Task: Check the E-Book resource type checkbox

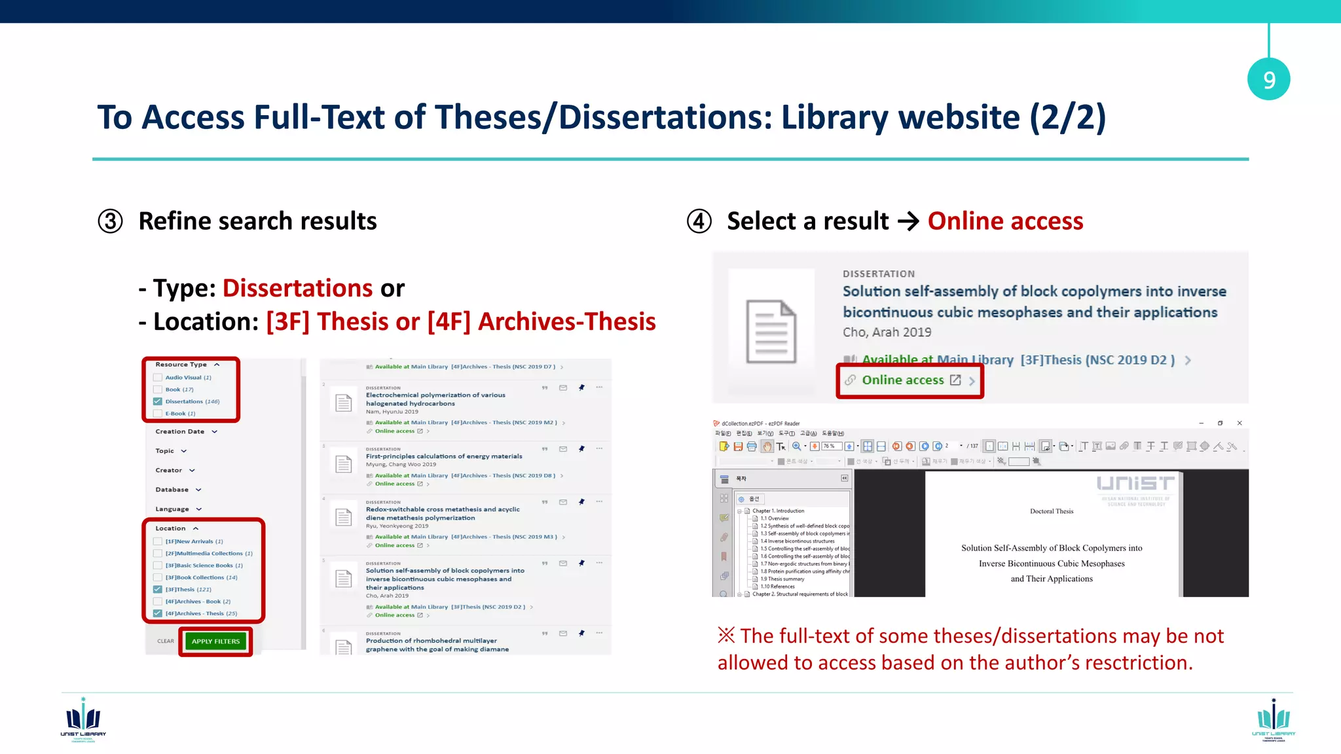Action: (x=158, y=414)
